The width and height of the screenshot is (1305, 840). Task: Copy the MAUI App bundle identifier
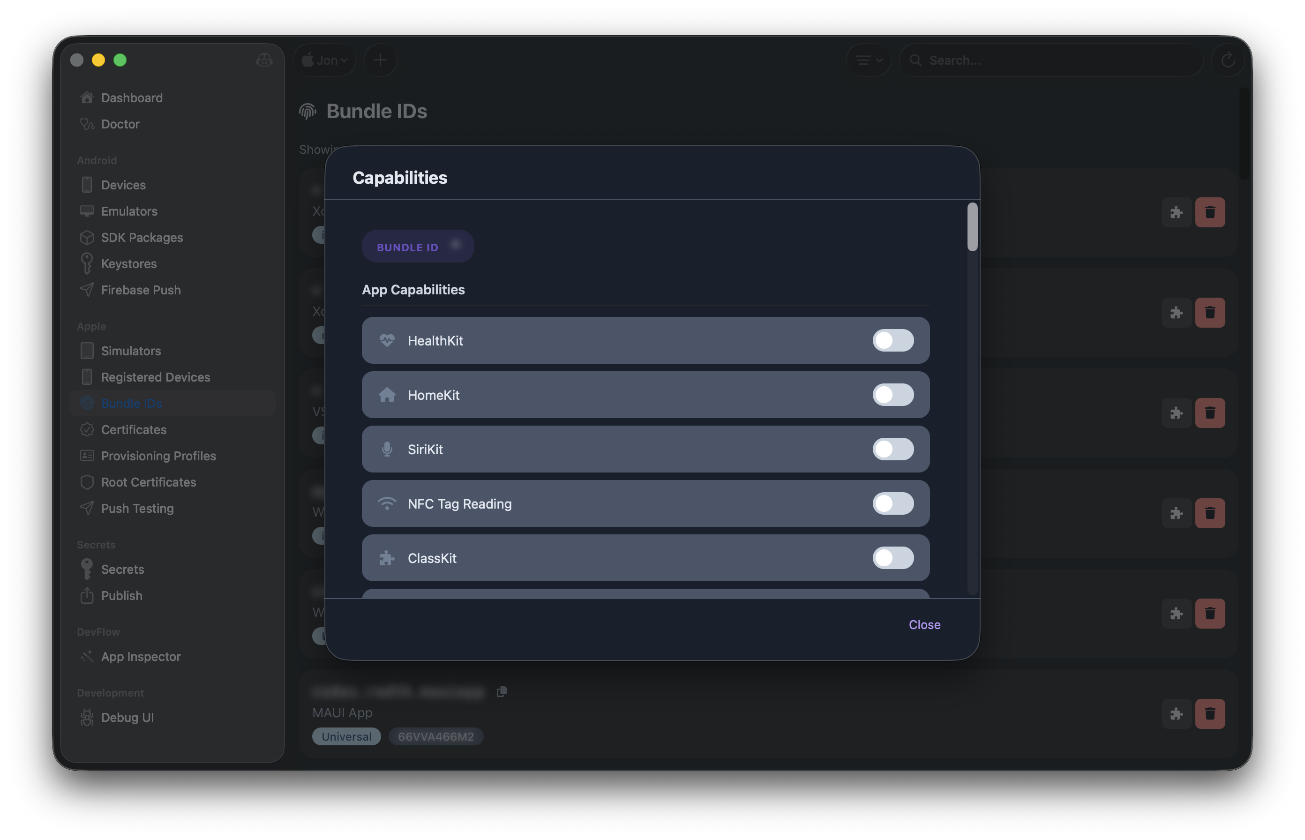(501, 691)
